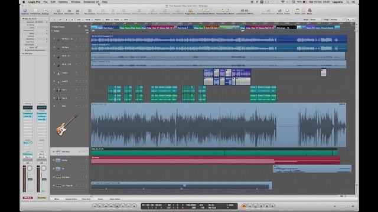Click the Cut Section toolbar icon
378x212 pixels.
tap(152, 12)
